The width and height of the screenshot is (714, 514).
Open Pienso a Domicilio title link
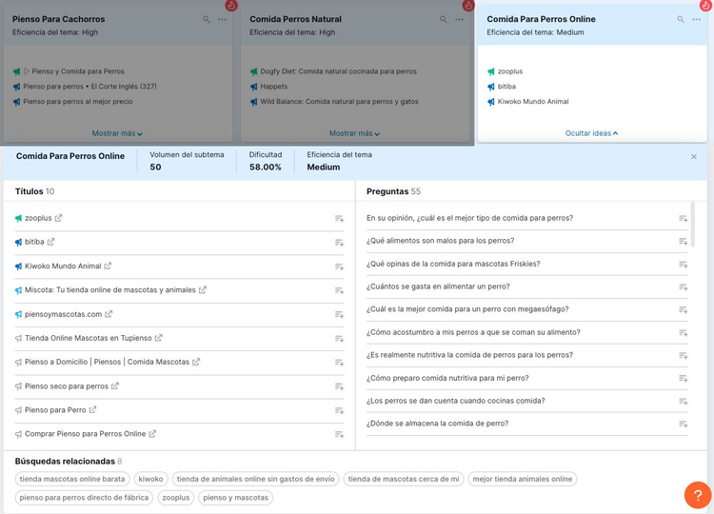point(107,362)
